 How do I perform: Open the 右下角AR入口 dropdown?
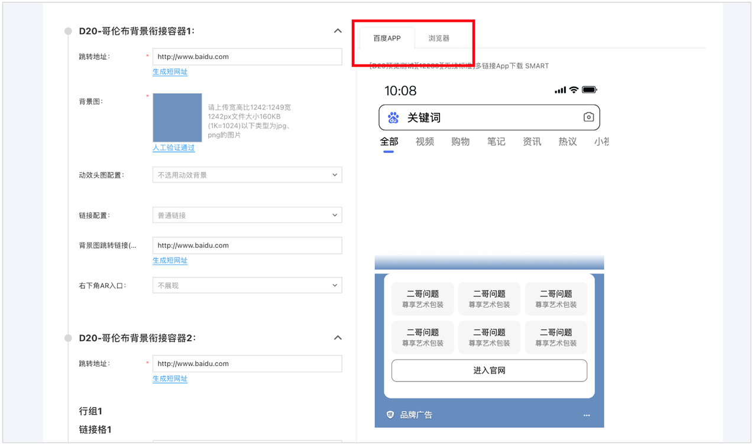click(x=247, y=285)
